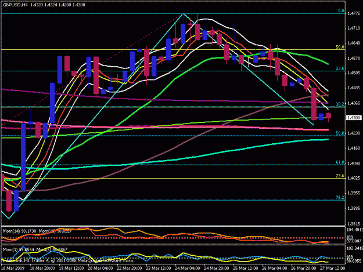The height and width of the screenshot is (272, 363).
Task: Click the 1.4025 price axis label
Action: [354, 178]
